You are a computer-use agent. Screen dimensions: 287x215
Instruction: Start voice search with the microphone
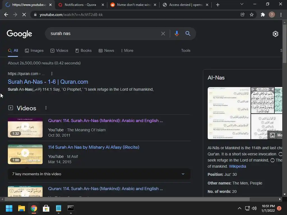click(x=177, y=34)
